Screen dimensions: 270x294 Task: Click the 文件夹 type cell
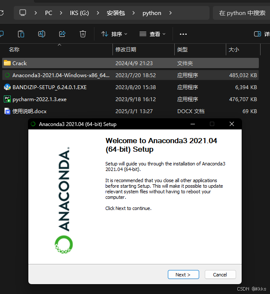pos(185,63)
